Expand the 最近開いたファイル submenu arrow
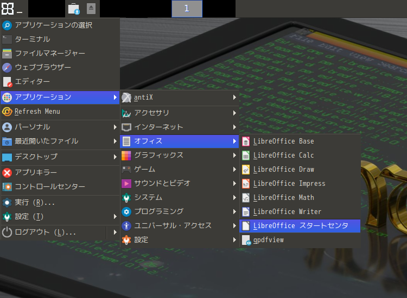This screenshot has height=298, width=407. [x=115, y=141]
